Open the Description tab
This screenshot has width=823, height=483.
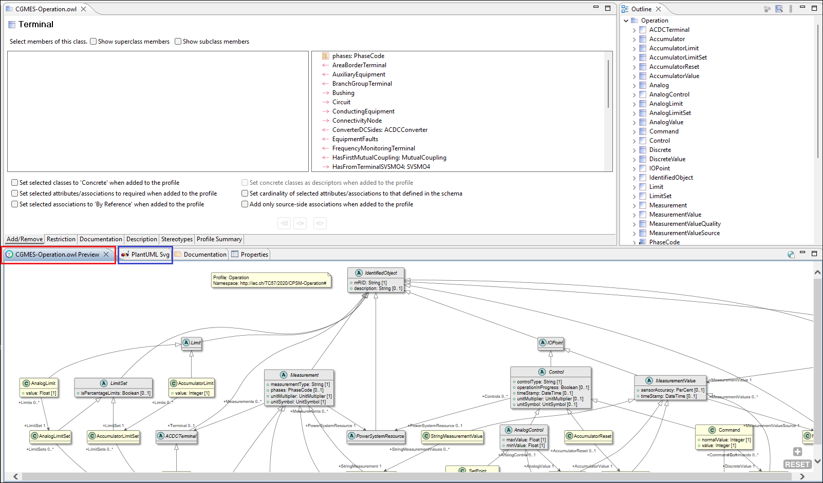[142, 239]
